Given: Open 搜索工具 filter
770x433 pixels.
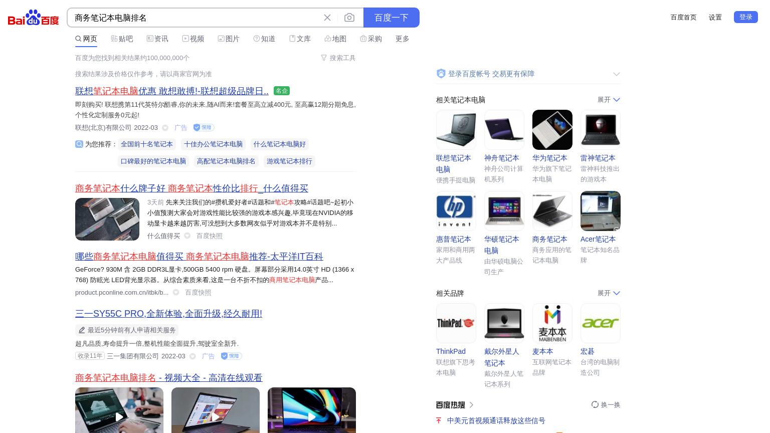Looking at the screenshot, I should (x=338, y=58).
